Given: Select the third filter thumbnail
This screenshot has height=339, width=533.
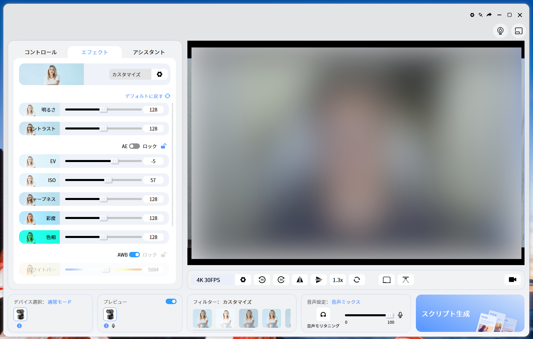Looking at the screenshot, I should point(249,318).
